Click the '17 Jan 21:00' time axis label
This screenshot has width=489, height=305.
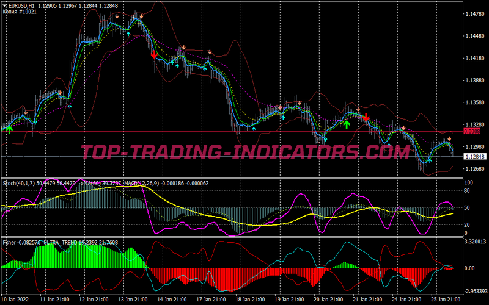(211, 300)
